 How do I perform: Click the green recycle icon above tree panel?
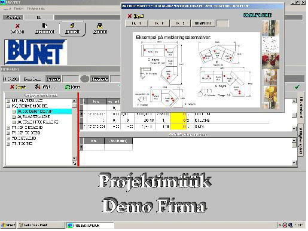coord(68,87)
